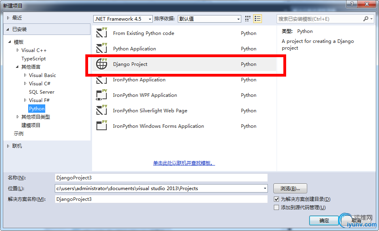Expand the Visual C++ node
Screen dimensions: 379x231
(x=17, y=50)
